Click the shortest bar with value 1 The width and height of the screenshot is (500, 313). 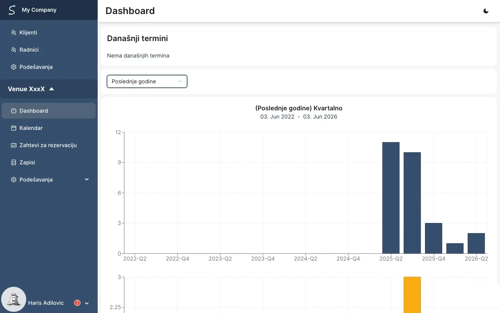click(455, 248)
